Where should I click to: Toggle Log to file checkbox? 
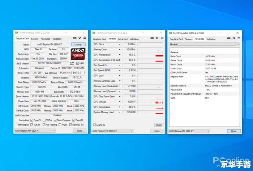point(95,125)
